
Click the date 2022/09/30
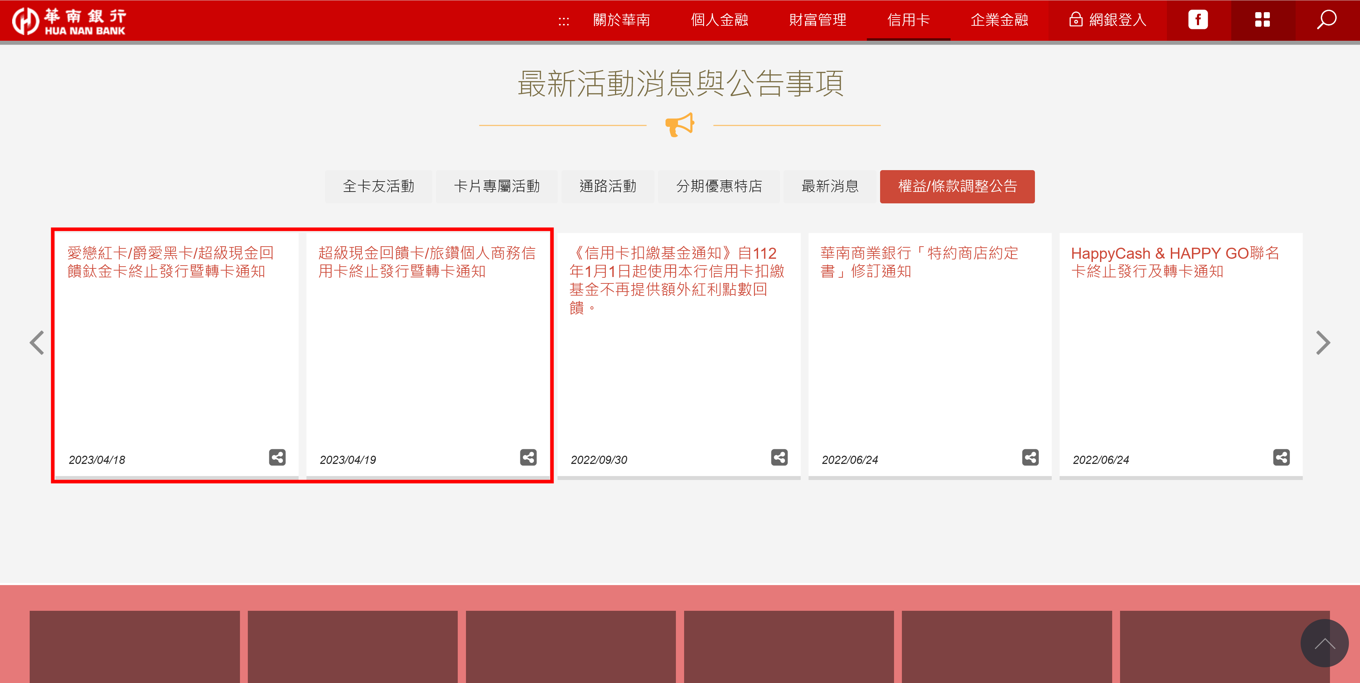pyautogui.click(x=599, y=460)
